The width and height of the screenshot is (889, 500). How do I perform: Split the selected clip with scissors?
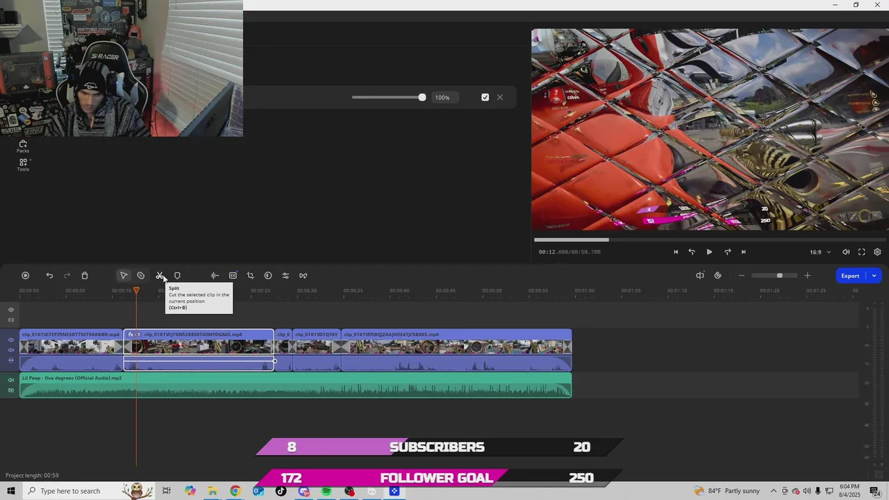160,276
